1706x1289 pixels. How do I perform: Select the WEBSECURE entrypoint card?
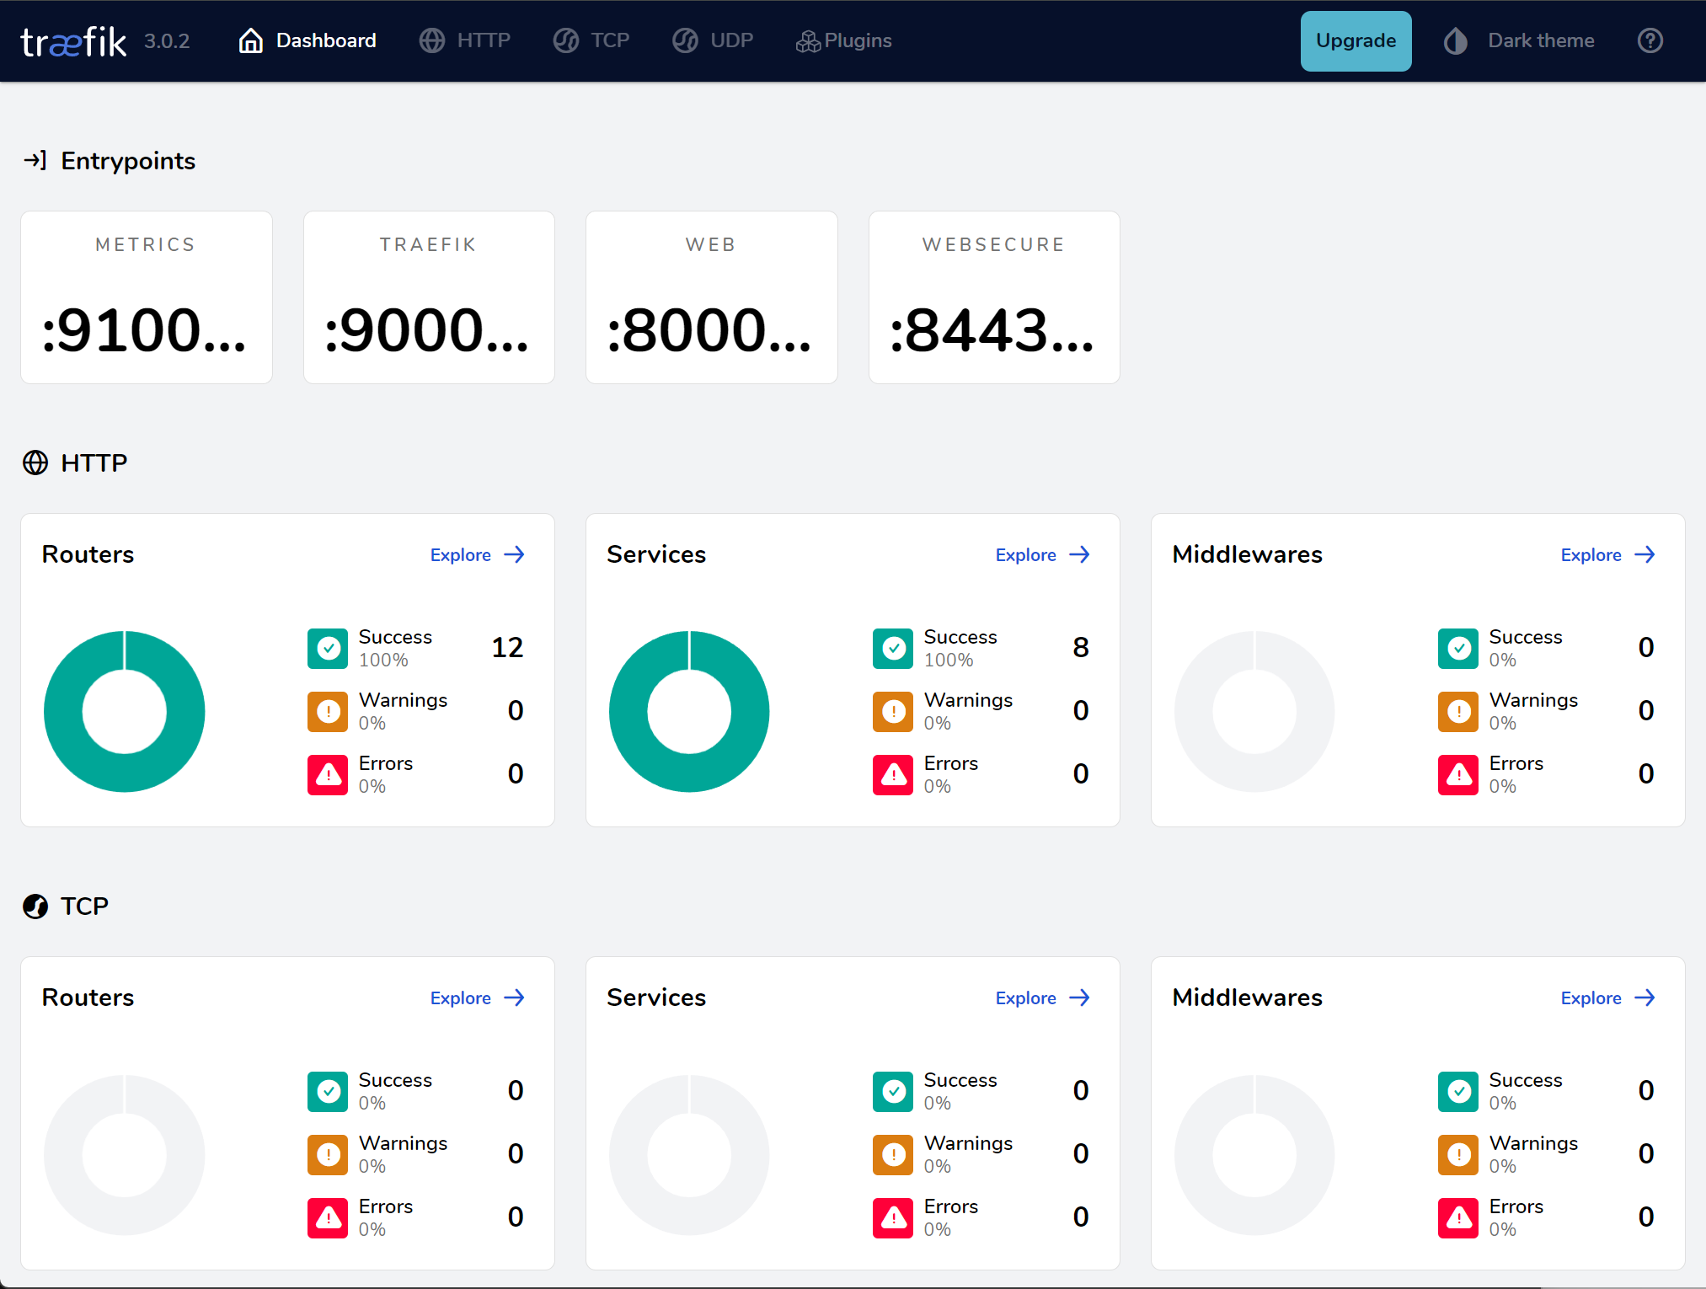pyautogui.click(x=994, y=297)
